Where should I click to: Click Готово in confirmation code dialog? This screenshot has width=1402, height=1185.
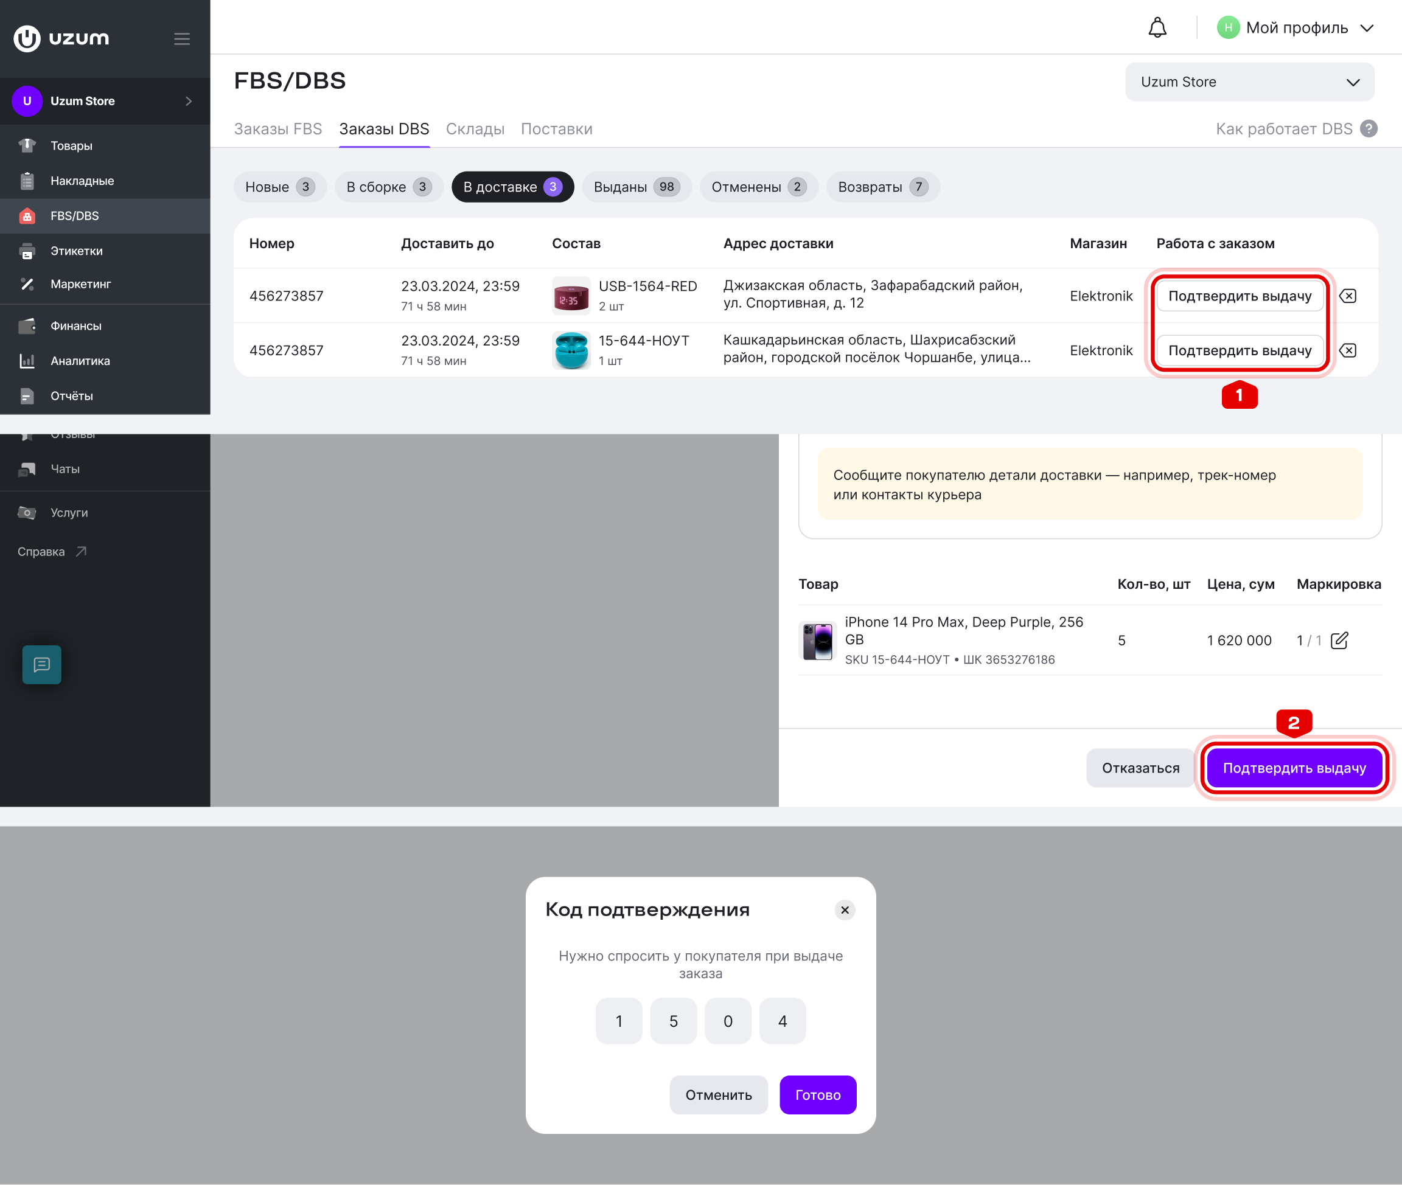pyautogui.click(x=817, y=1095)
